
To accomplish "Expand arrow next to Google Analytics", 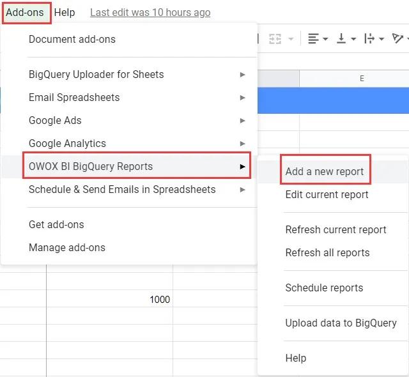I will click(x=243, y=143).
